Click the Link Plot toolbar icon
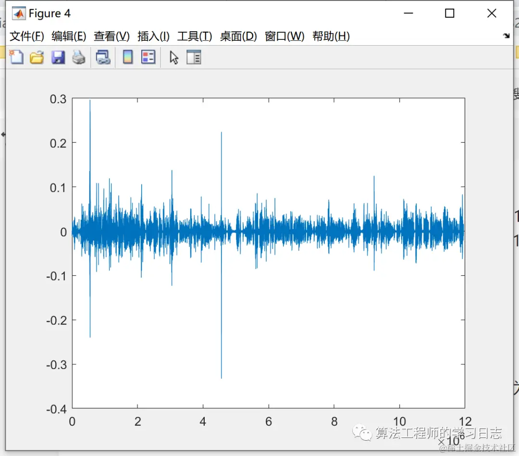This screenshot has width=519, height=456. (x=103, y=57)
